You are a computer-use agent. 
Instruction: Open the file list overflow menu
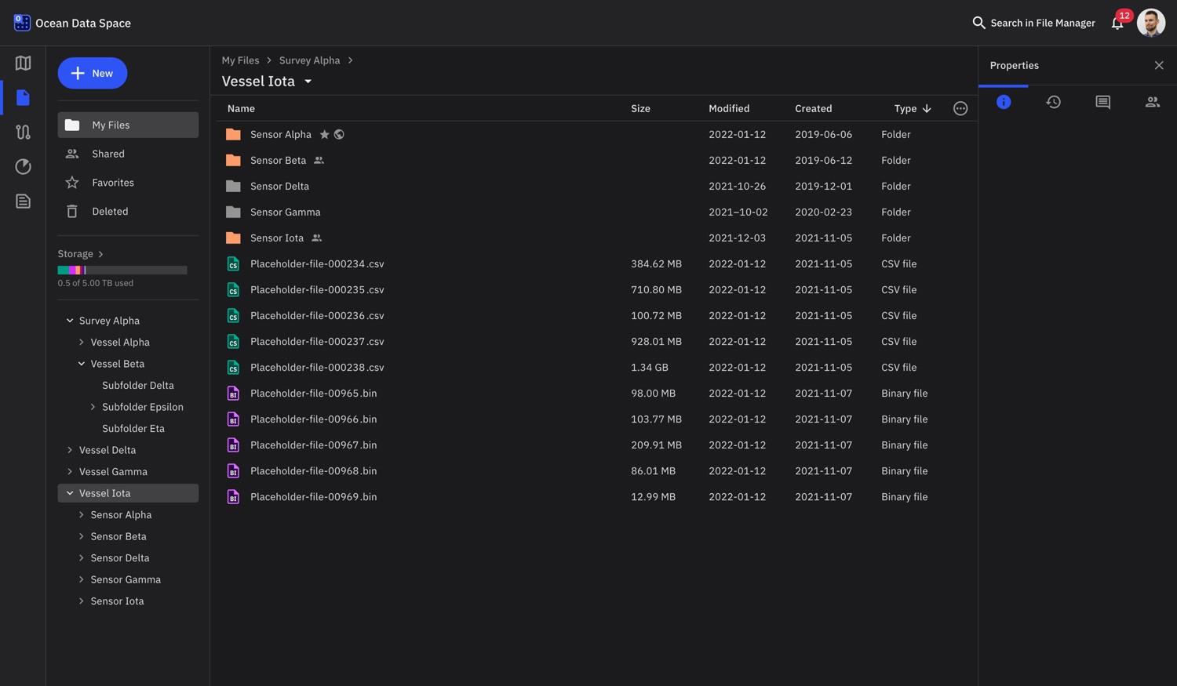(960, 108)
